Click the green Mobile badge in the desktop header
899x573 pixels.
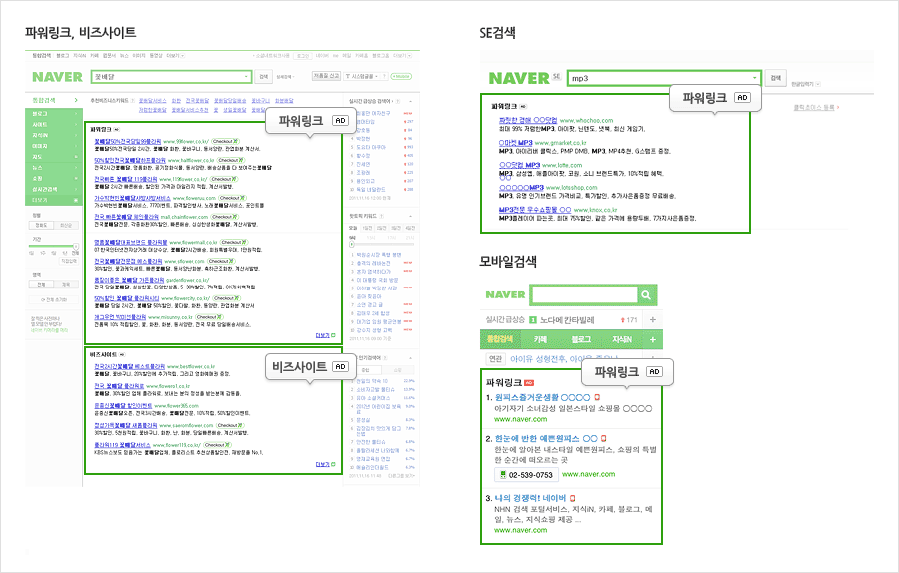pyautogui.click(x=401, y=76)
